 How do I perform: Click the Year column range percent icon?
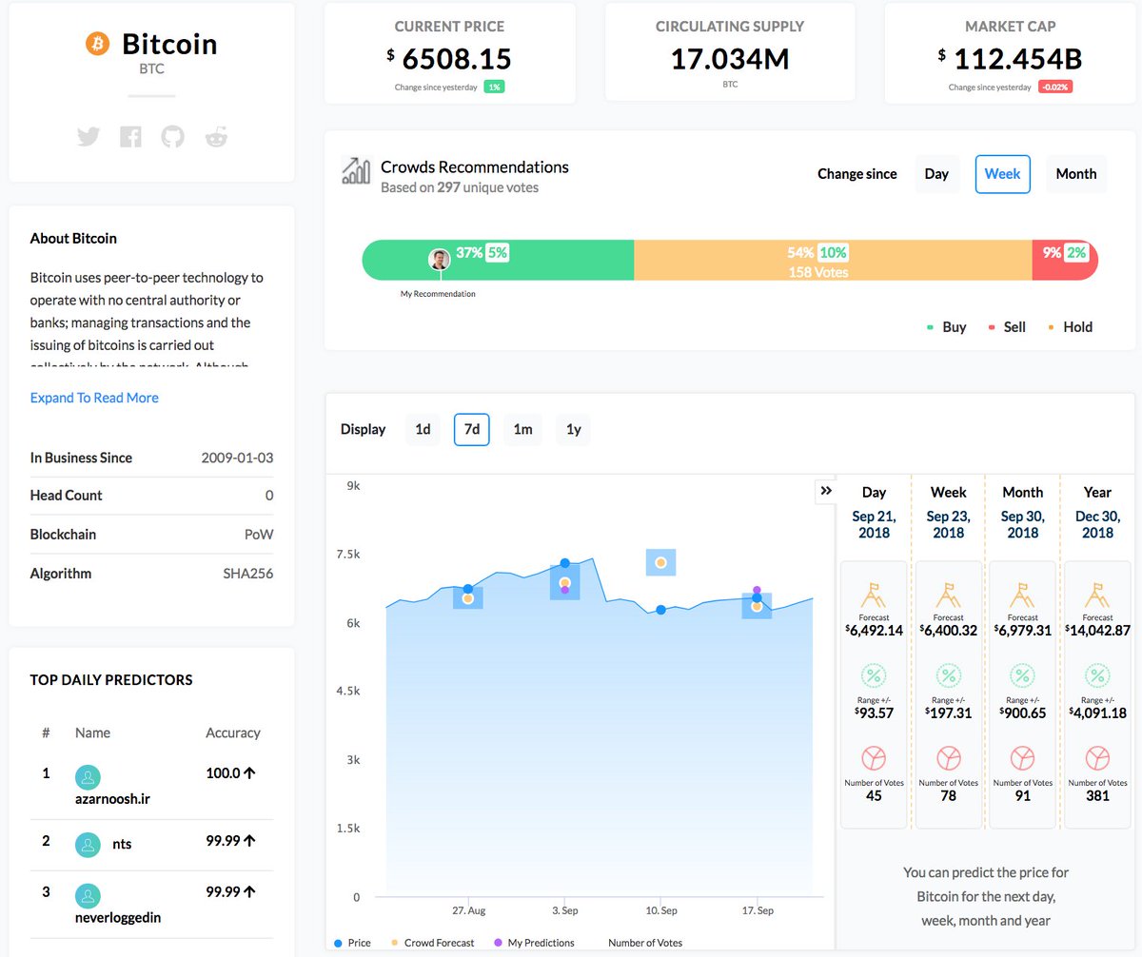[1097, 676]
